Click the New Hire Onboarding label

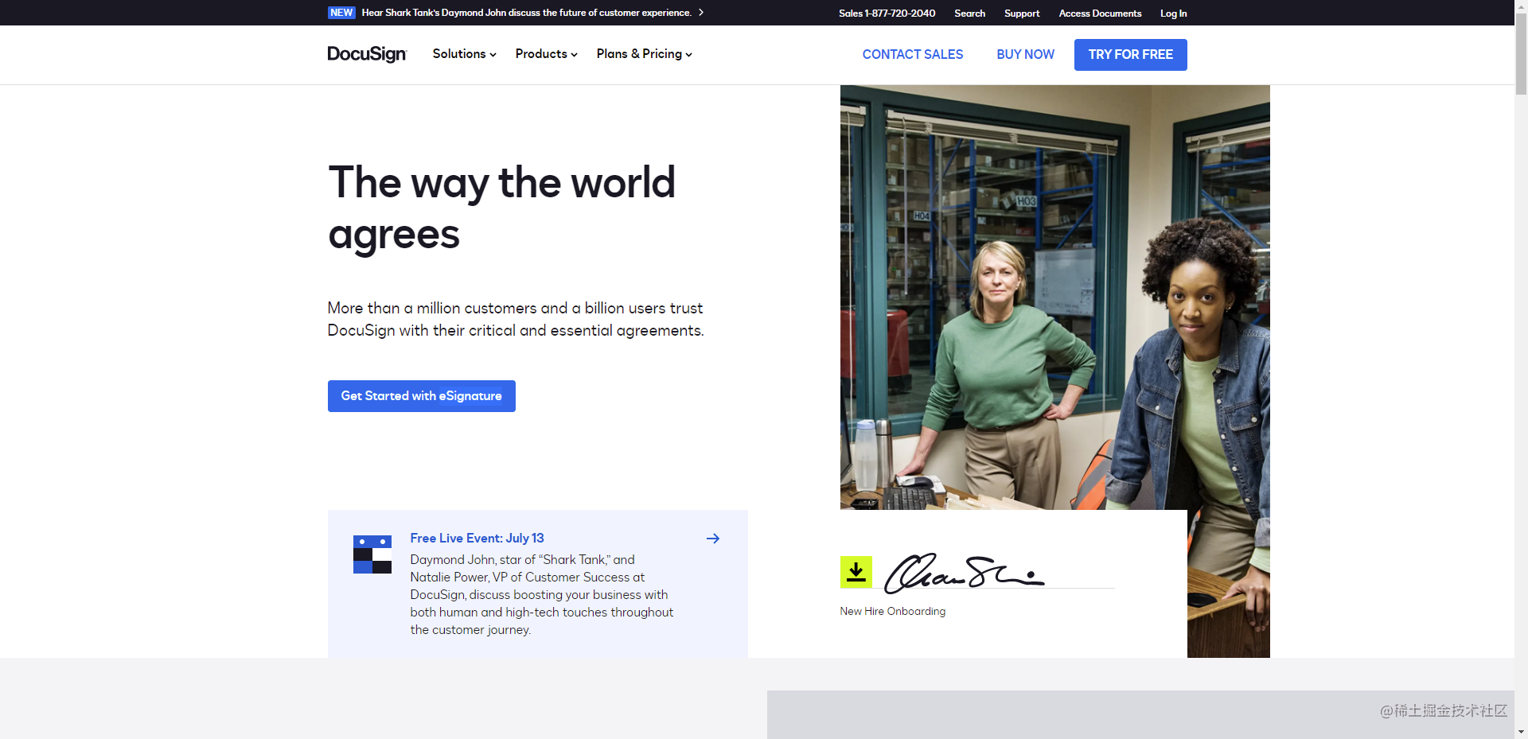[893, 612]
